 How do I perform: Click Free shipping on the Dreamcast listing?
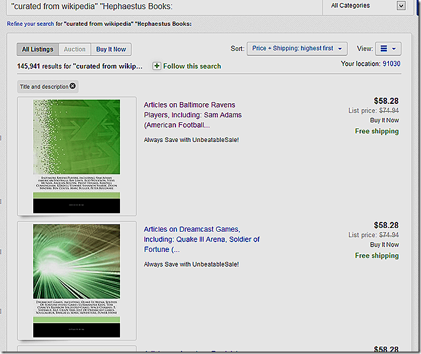point(377,255)
